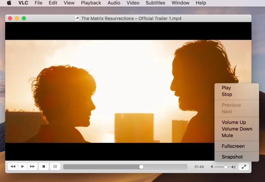This screenshot has height=182, width=265.
Task: Click the 01:49 elapsed time display
Action: click(x=199, y=167)
